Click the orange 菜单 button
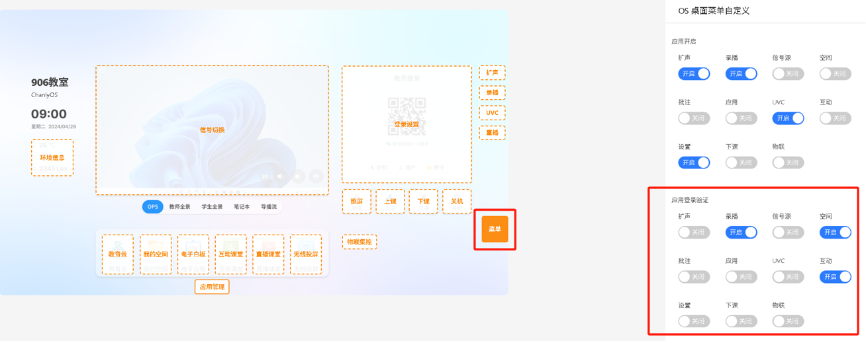The height and width of the screenshot is (343, 866). pos(495,229)
